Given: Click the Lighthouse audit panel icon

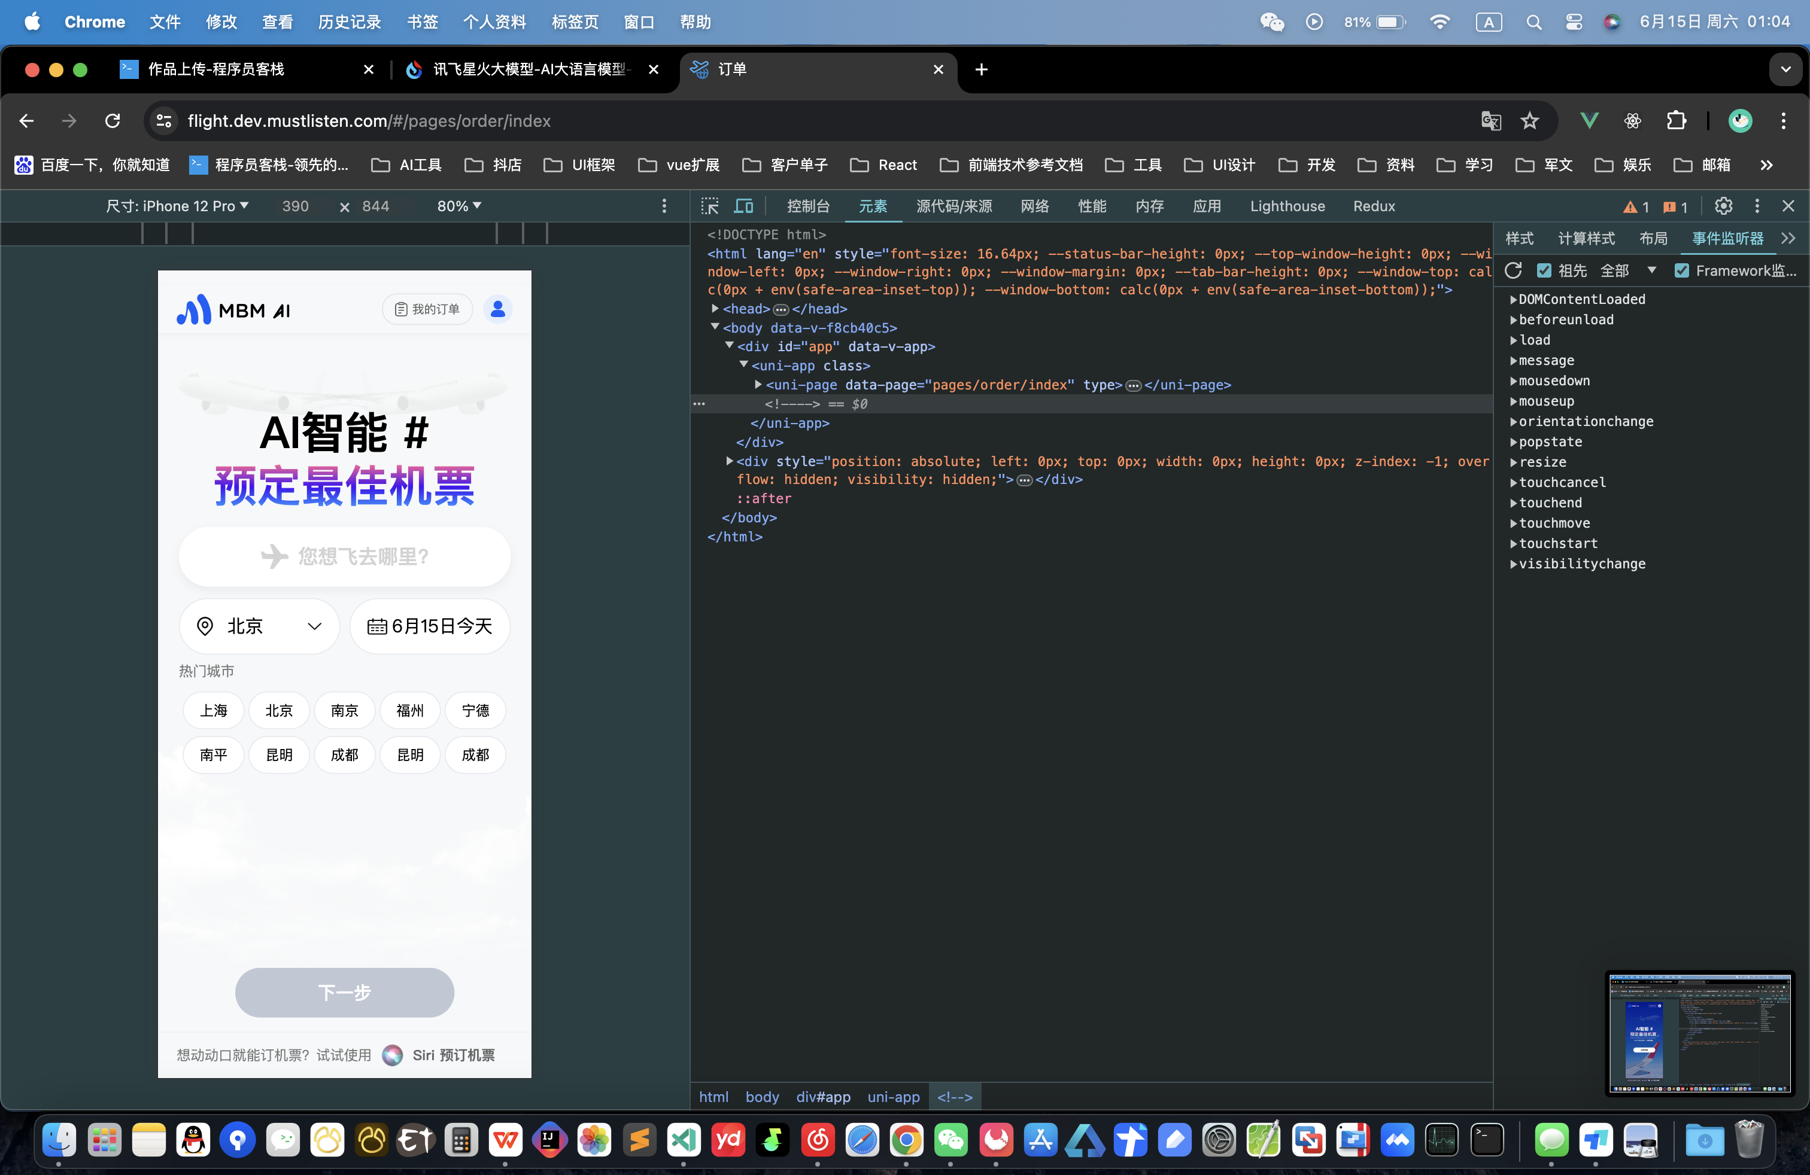Looking at the screenshot, I should (x=1286, y=206).
